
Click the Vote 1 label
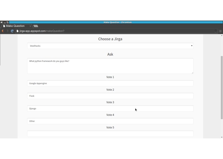110,77
